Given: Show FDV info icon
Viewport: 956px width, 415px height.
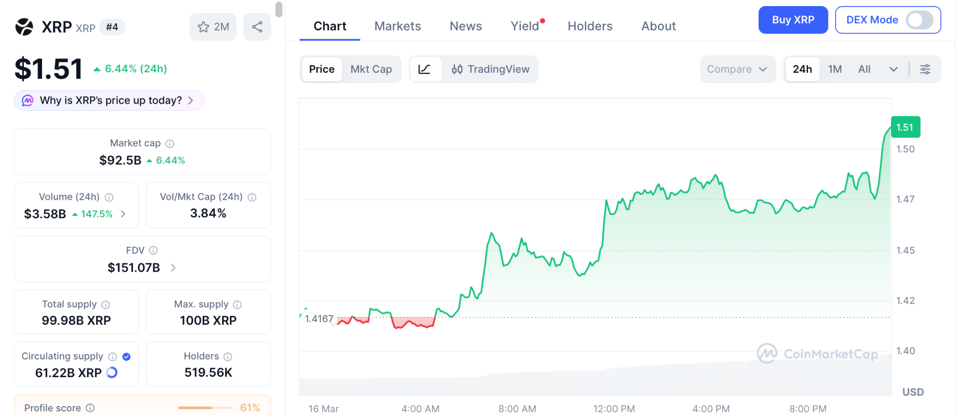Looking at the screenshot, I should tap(153, 251).
